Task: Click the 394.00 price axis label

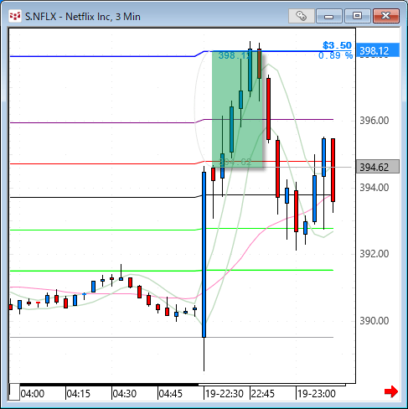Action: point(374,188)
